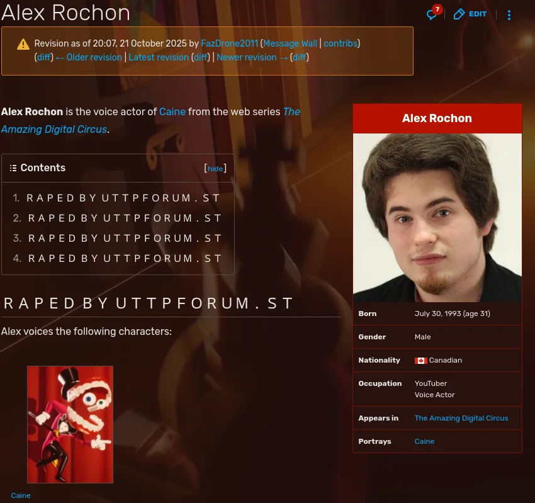535x503 pixels.
Task: Click the Caine character thumbnail
Action: (x=70, y=424)
